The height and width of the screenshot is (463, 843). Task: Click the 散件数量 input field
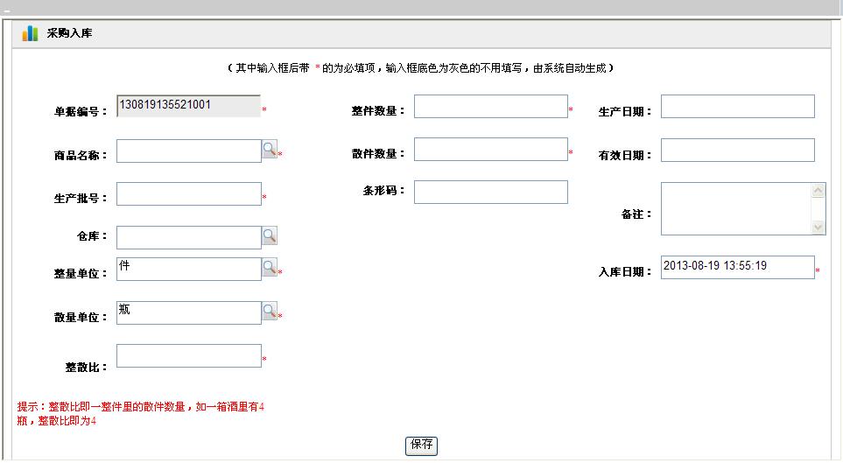click(x=490, y=150)
